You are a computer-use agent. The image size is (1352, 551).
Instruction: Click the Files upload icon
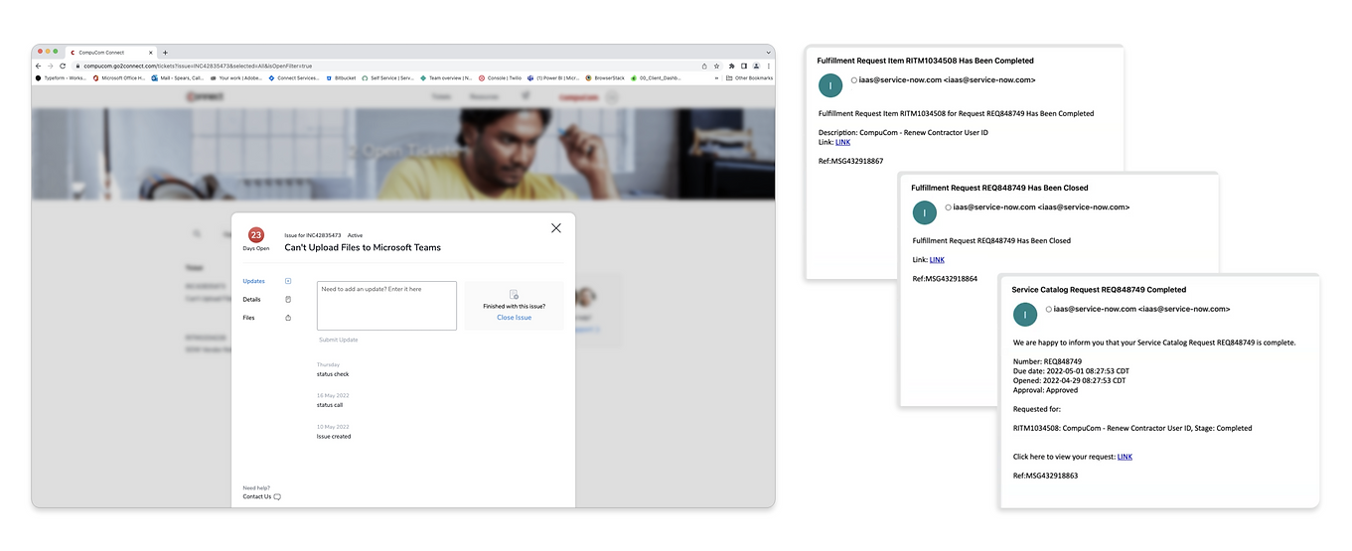288,318
